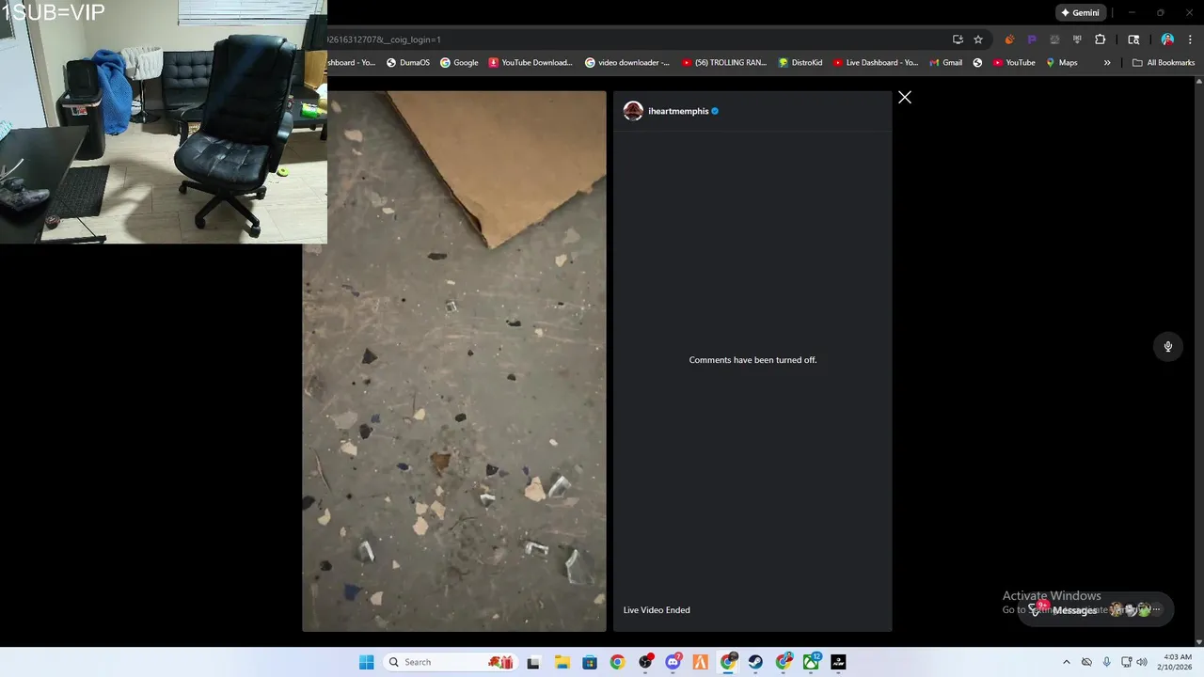Click the iheartmemphis username link
This screenshot has height=677, width=1204.
[x=678, y=111]
